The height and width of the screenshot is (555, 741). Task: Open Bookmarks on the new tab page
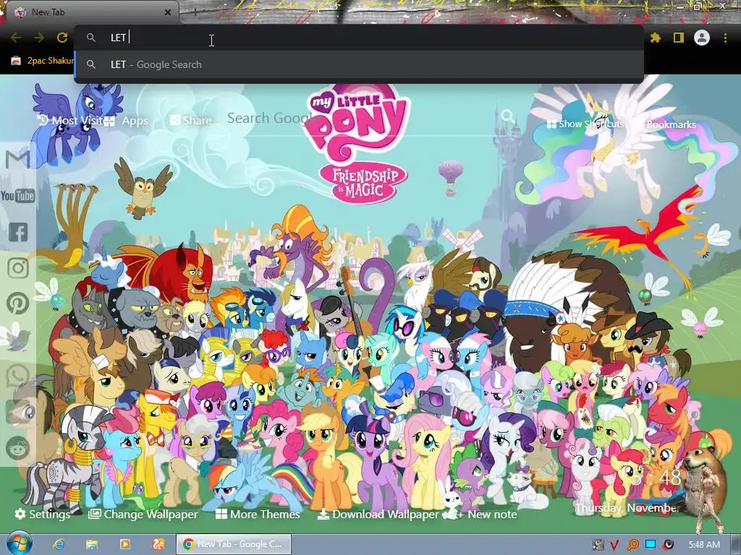tap(670, 124)
